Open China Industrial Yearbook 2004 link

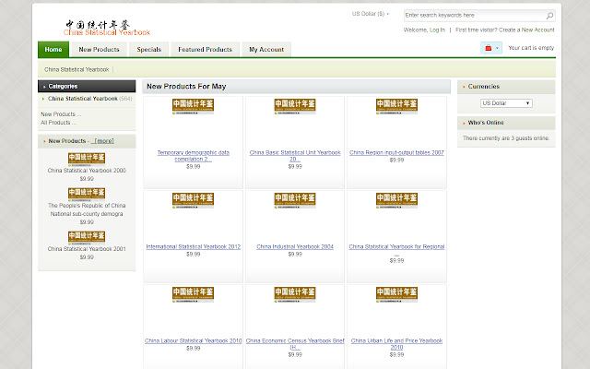point(295,246)
